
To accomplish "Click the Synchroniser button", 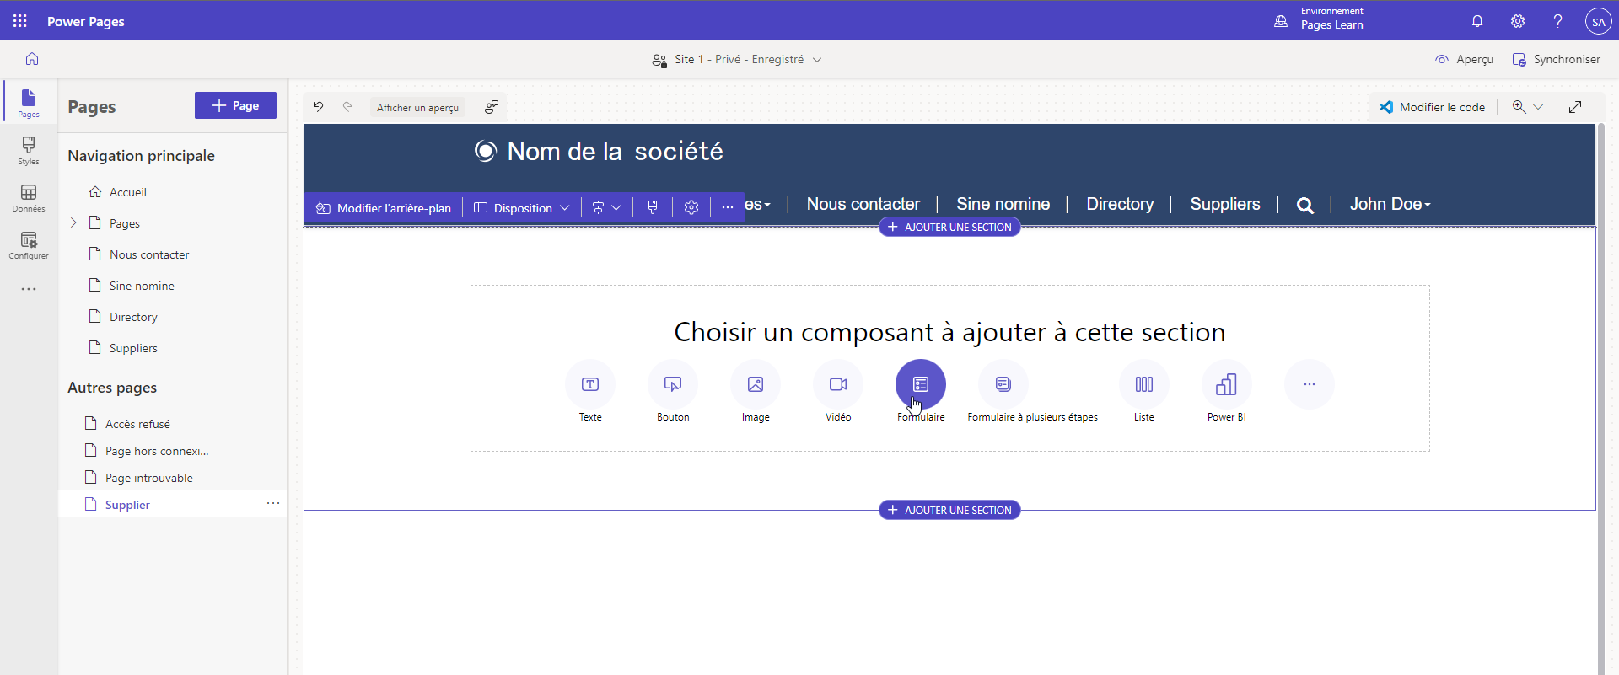I will [x=1556, y=60].
